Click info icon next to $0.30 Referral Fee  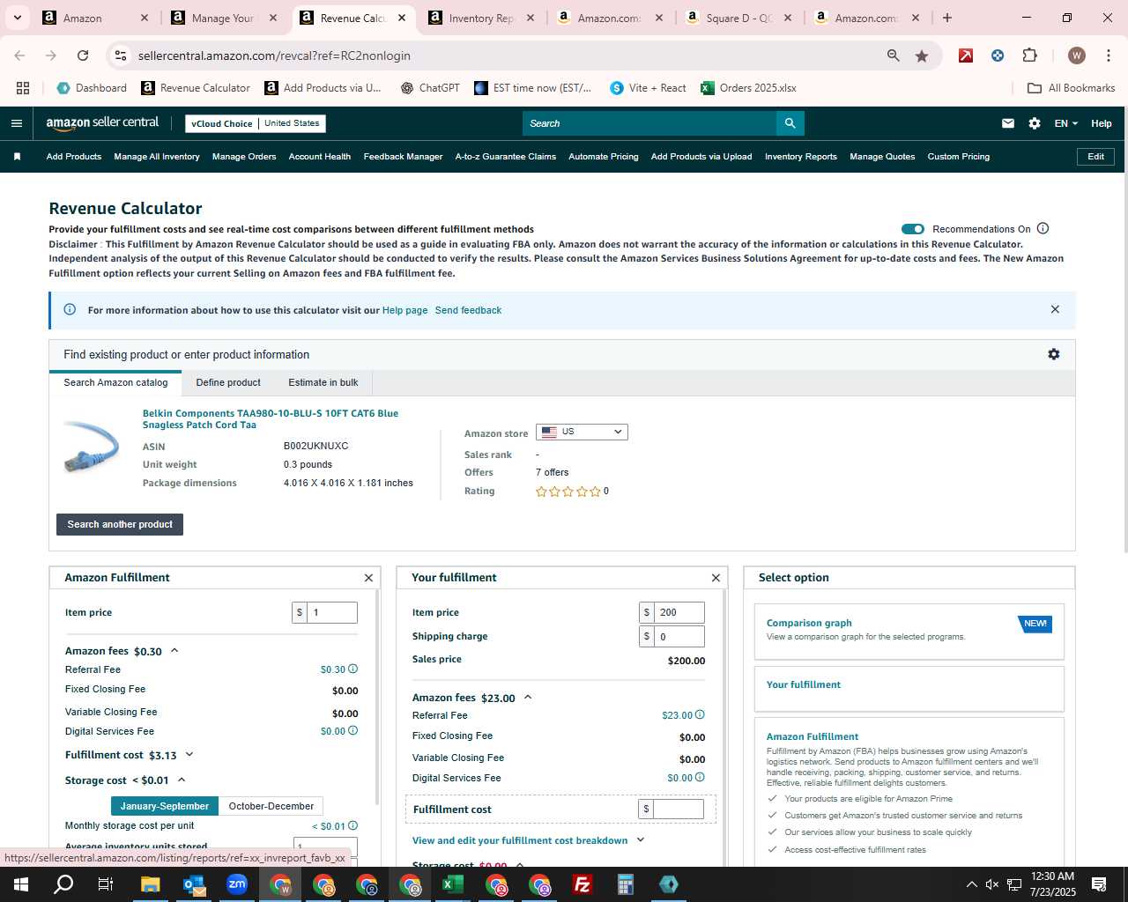[x=352, y=669]
